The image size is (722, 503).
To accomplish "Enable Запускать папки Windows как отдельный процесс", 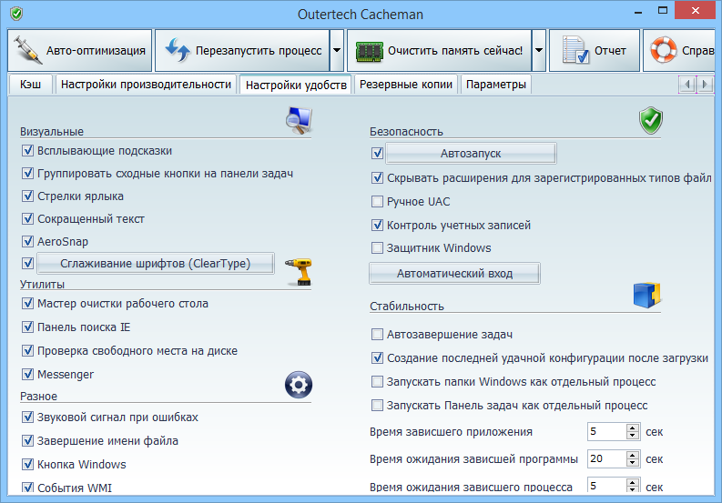I will click(x=377, y=381).
